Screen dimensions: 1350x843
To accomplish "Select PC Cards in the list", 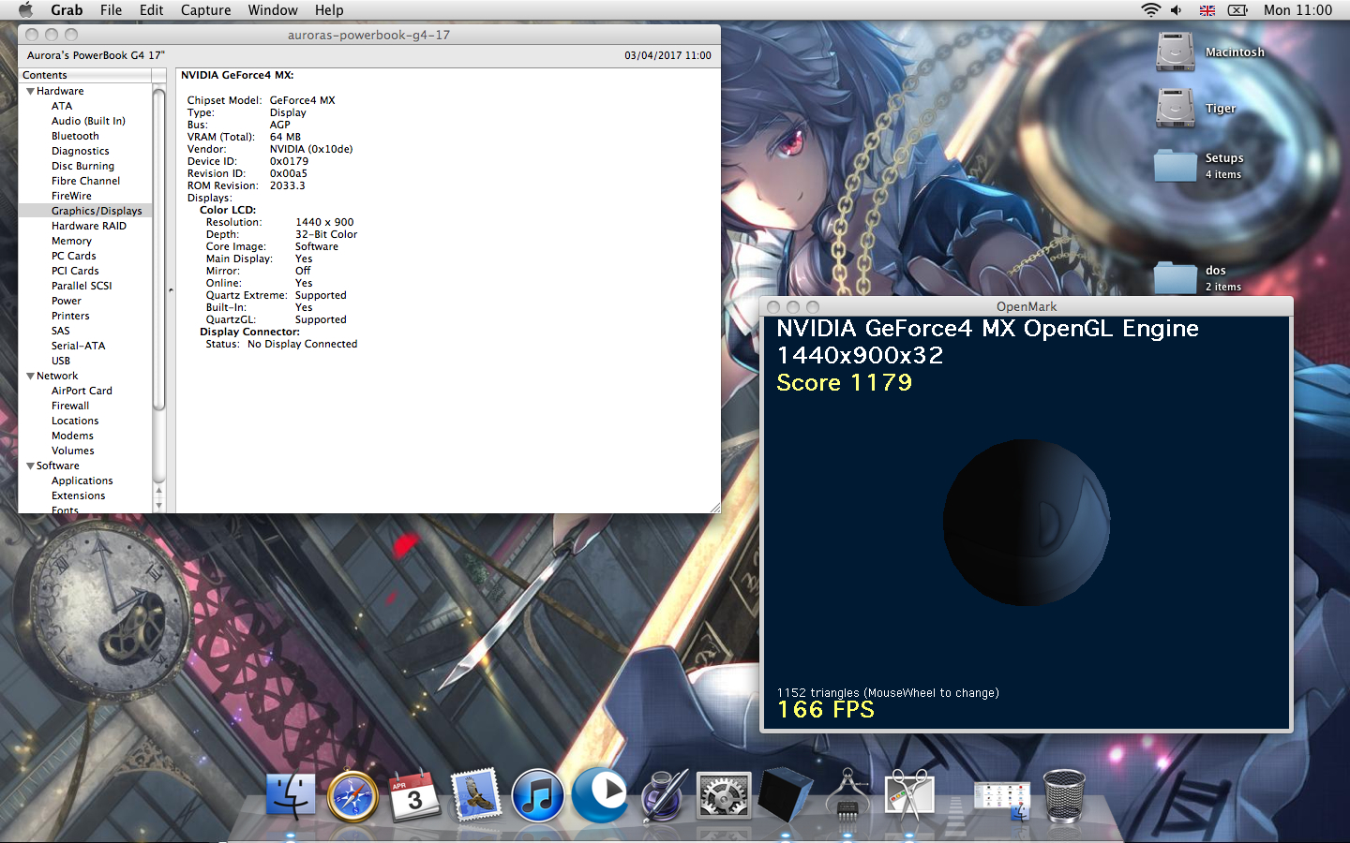I will [x=73, y=256].
